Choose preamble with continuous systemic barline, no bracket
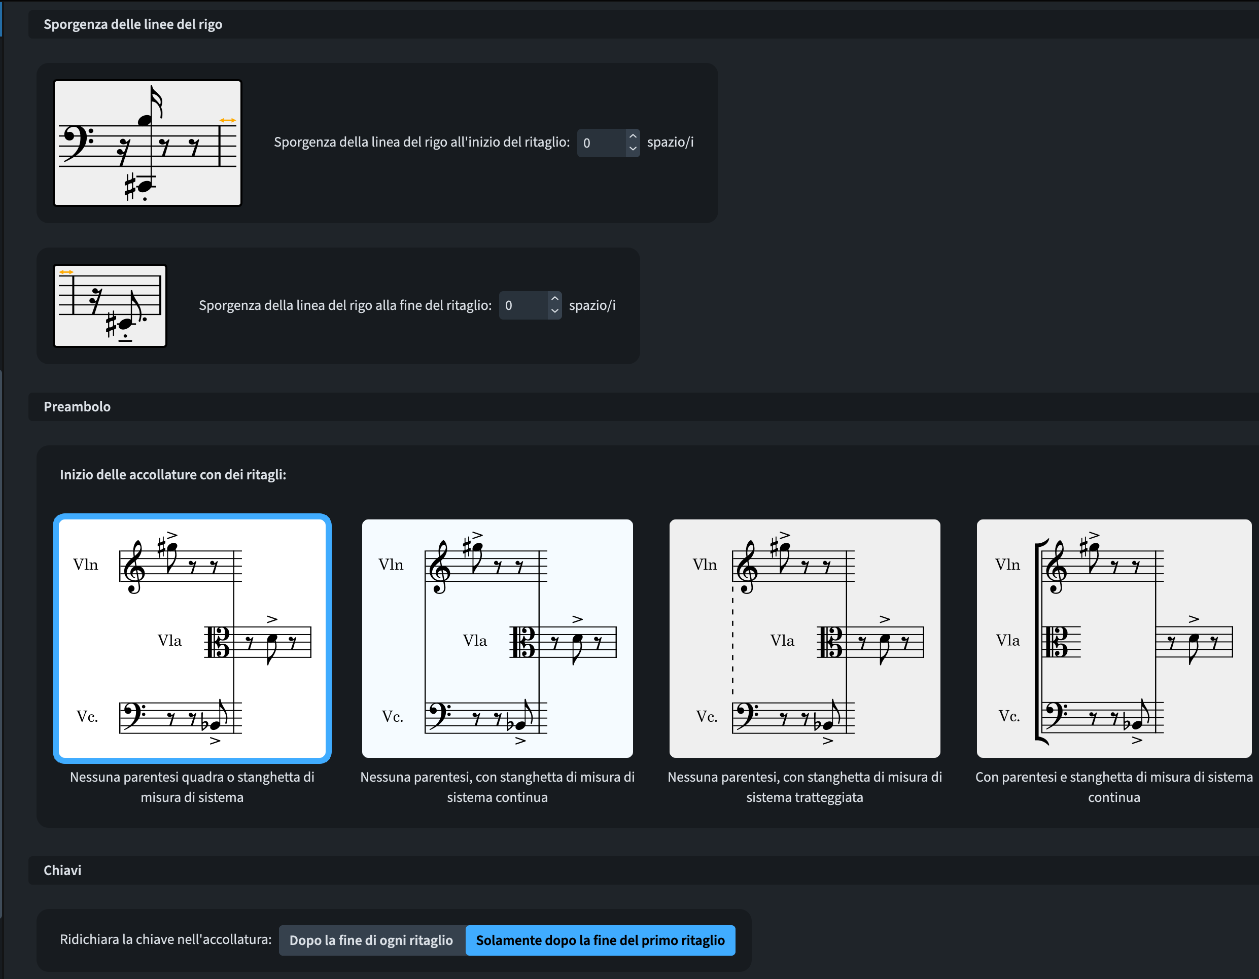The image size is (1259, 979). tap(497, 638)
